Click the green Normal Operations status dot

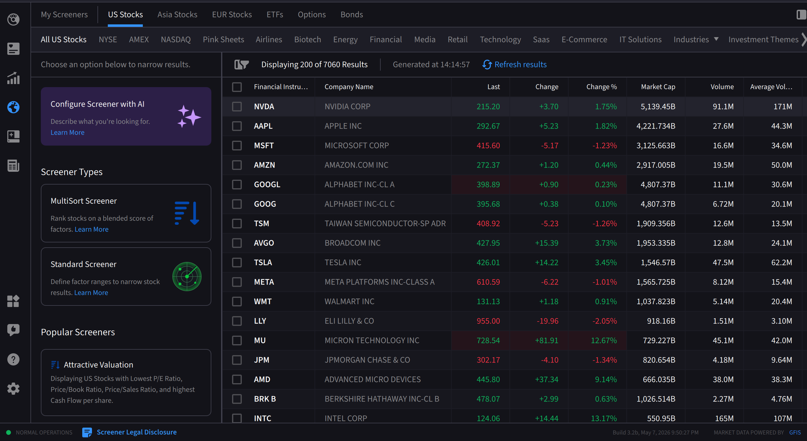(x=9, y=432)
